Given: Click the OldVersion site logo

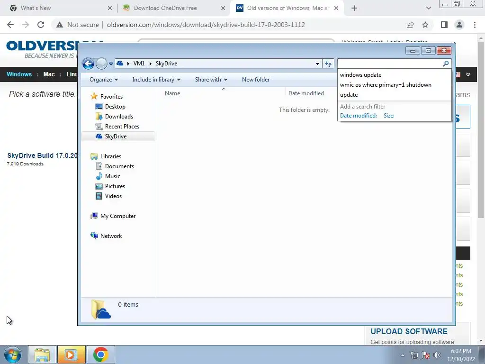Looking at the screenshot, I should point(42,49).
